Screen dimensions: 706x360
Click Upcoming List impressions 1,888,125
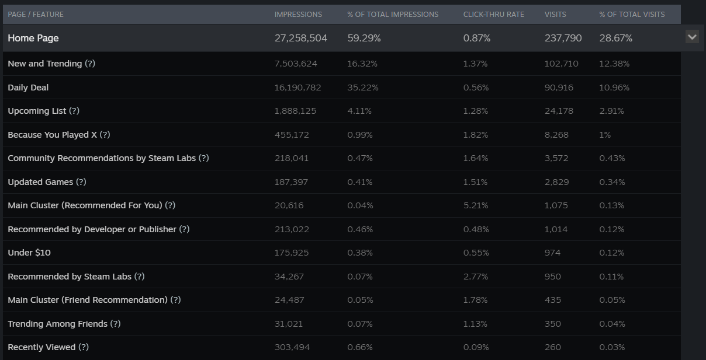point(295,111)
